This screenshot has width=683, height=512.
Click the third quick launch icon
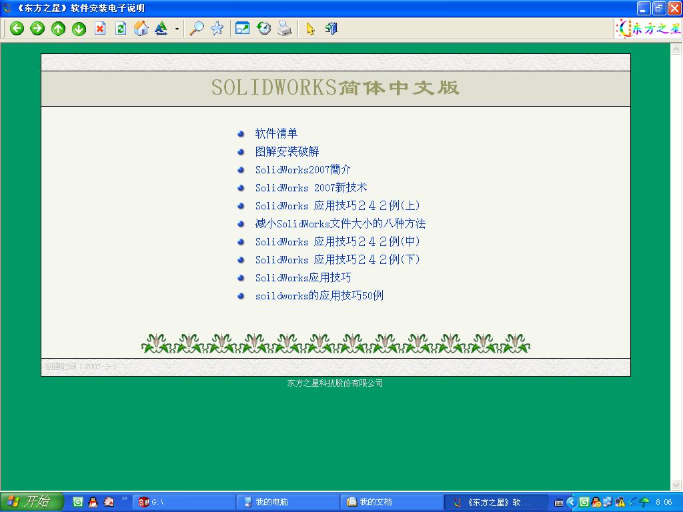pos(109,502)
